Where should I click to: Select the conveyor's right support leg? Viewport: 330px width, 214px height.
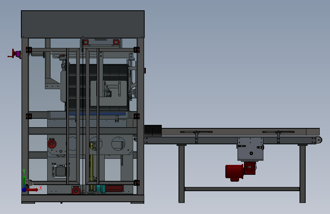coord(303,174)
